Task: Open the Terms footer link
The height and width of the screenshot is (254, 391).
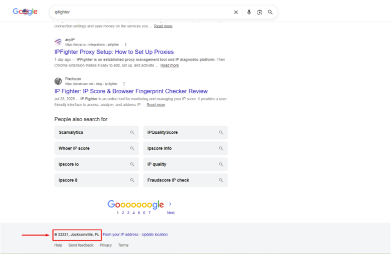Action: [123, 246]
